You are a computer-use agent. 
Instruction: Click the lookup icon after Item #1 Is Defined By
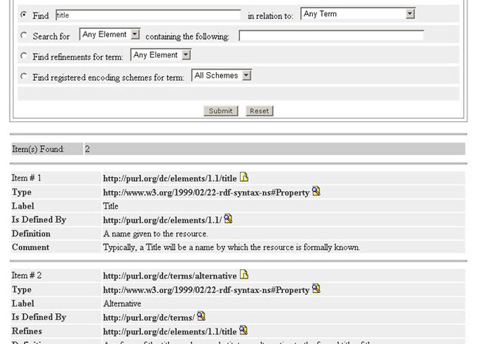[228, 219]
